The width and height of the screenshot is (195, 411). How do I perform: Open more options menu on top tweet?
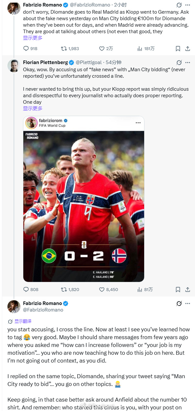188,5
